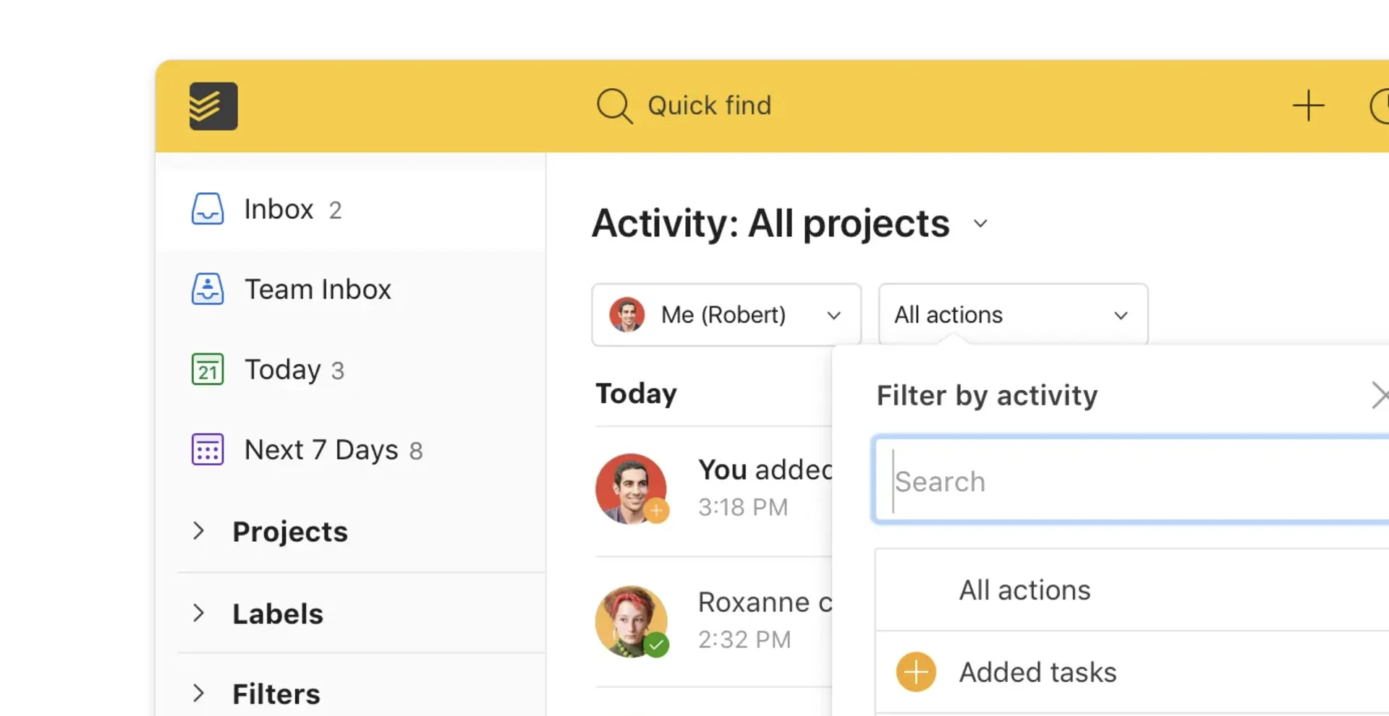Image resolution: width=1389 pixels, height=716 pixels.
Task: Expand the Projects section
Action: click(x=200, y=531)
